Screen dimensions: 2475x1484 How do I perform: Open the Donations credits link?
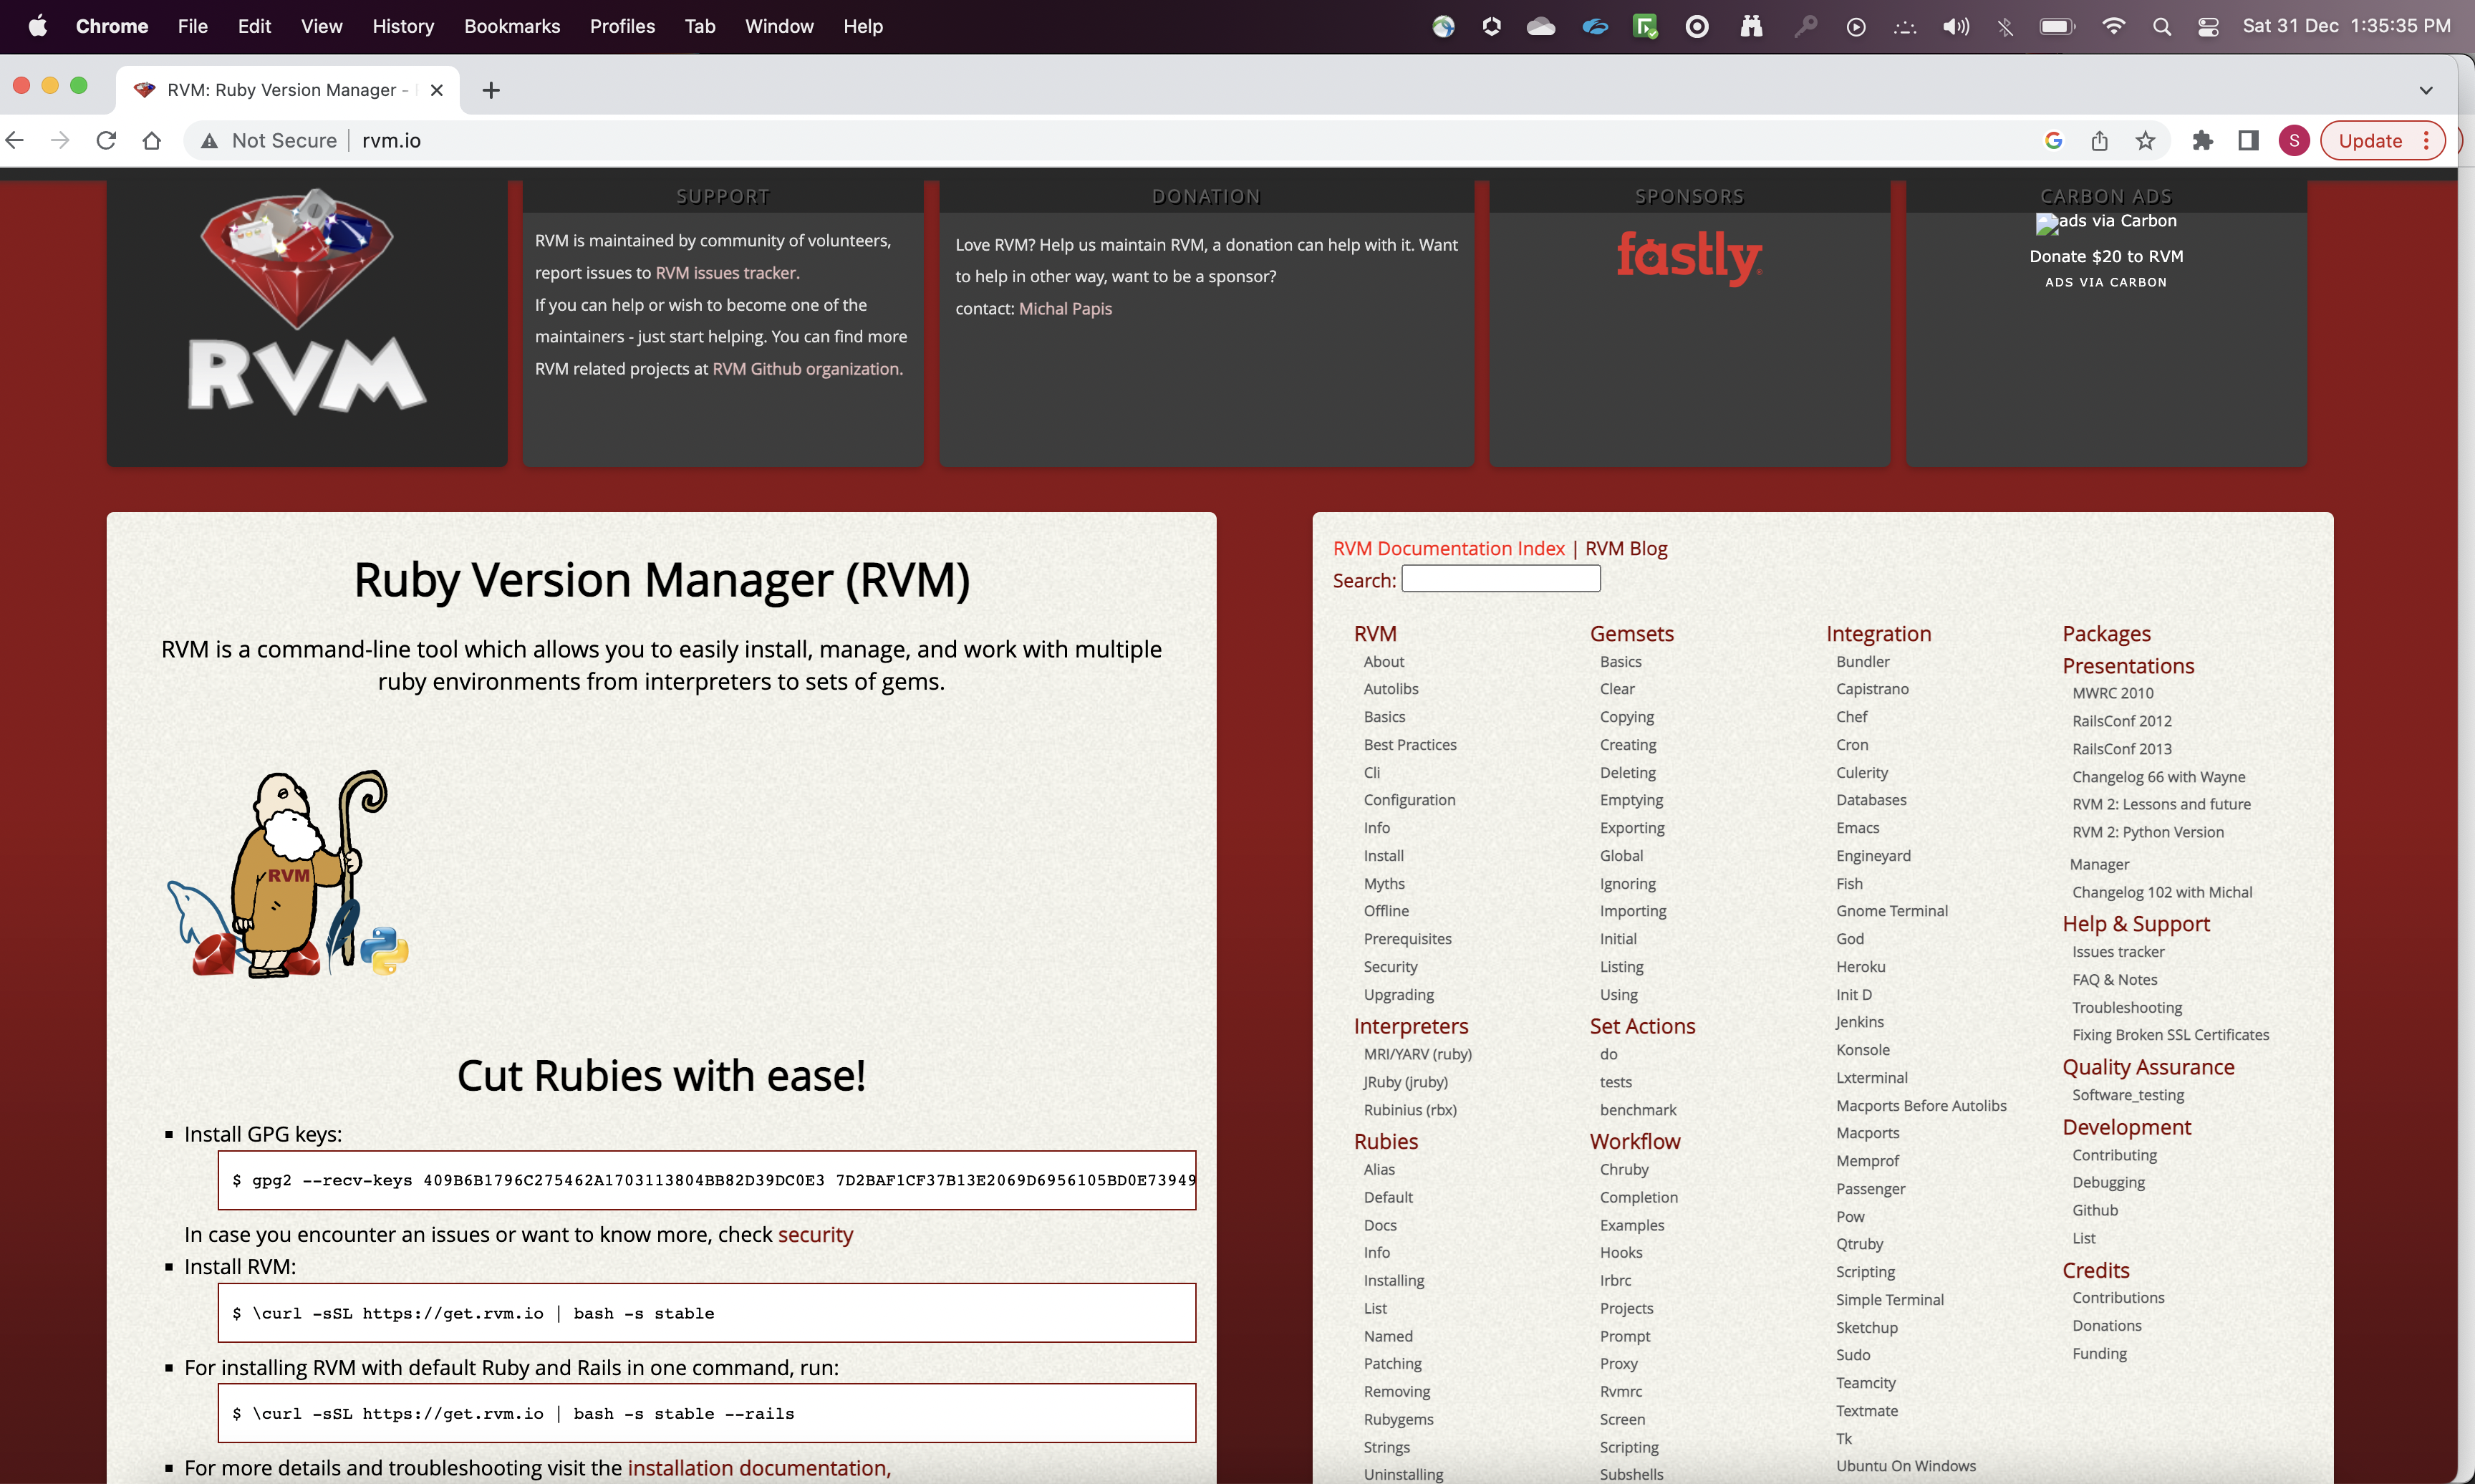(2106, 1326)
